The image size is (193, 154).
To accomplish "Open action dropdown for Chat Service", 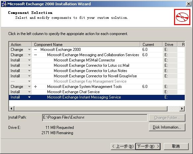I will pos(29,92).
